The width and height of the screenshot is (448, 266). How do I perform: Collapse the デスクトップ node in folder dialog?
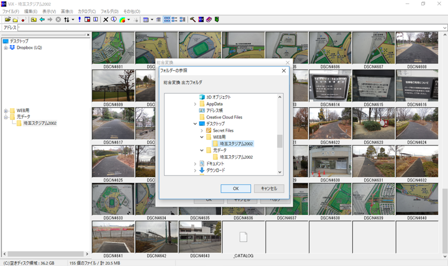[x=195, y=124]
